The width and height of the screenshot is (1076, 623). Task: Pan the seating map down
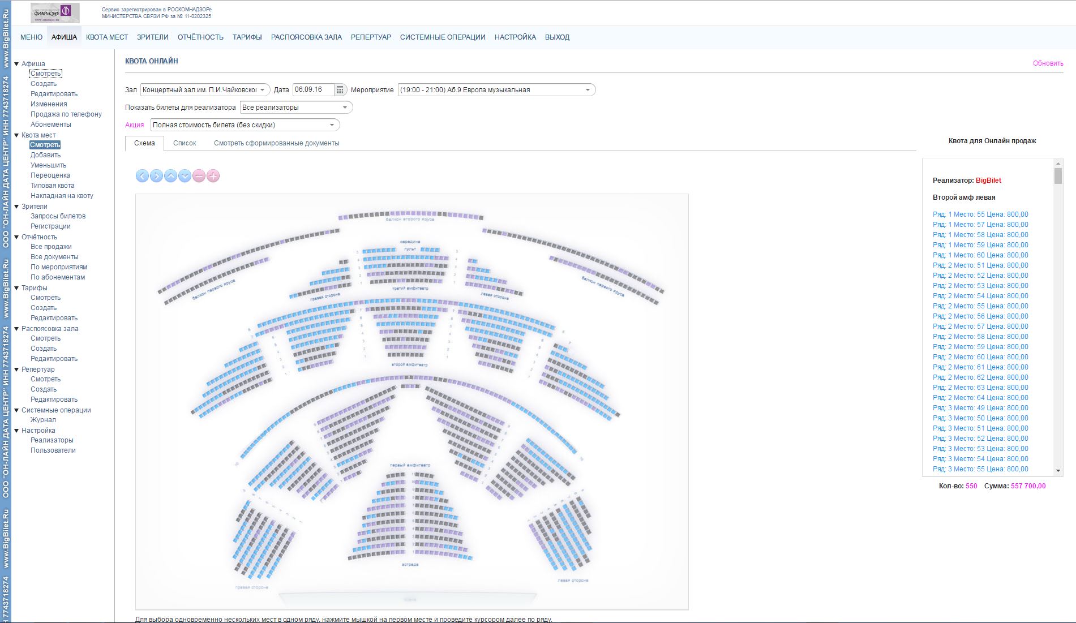[185, 176]
